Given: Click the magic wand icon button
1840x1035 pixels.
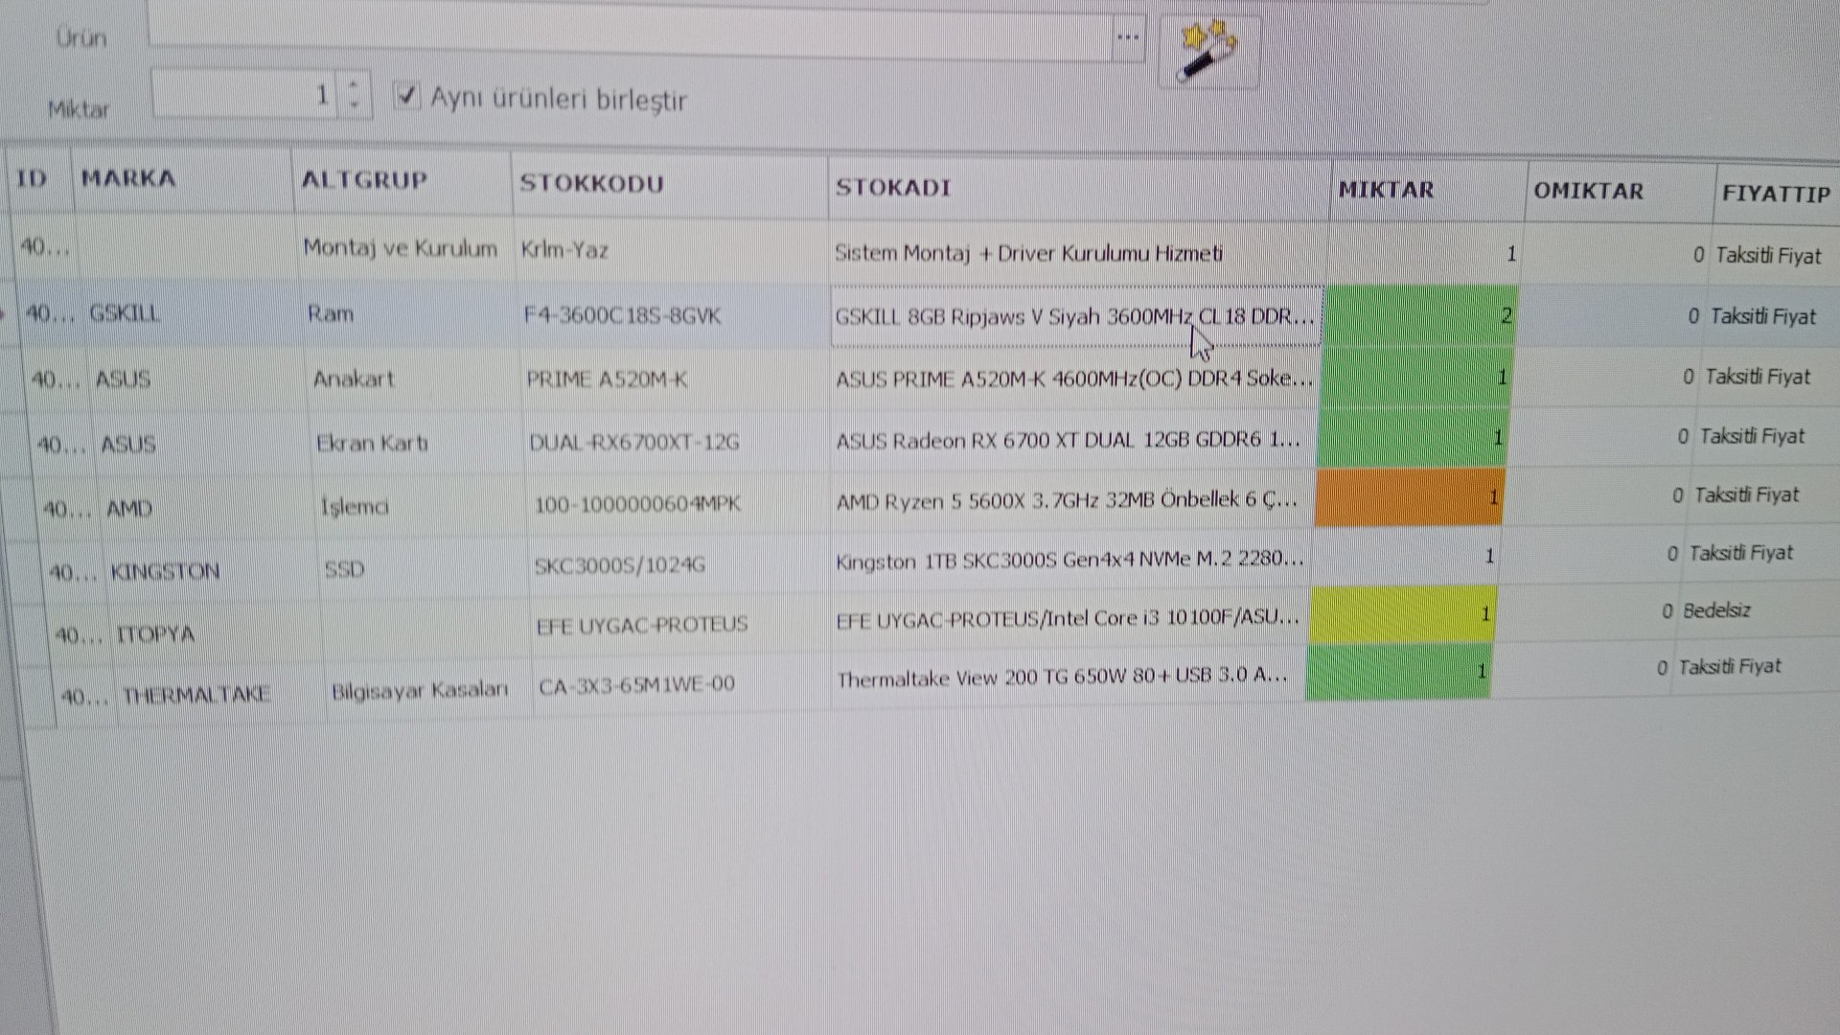Looking at the screenshot, I should point(1208,51).
